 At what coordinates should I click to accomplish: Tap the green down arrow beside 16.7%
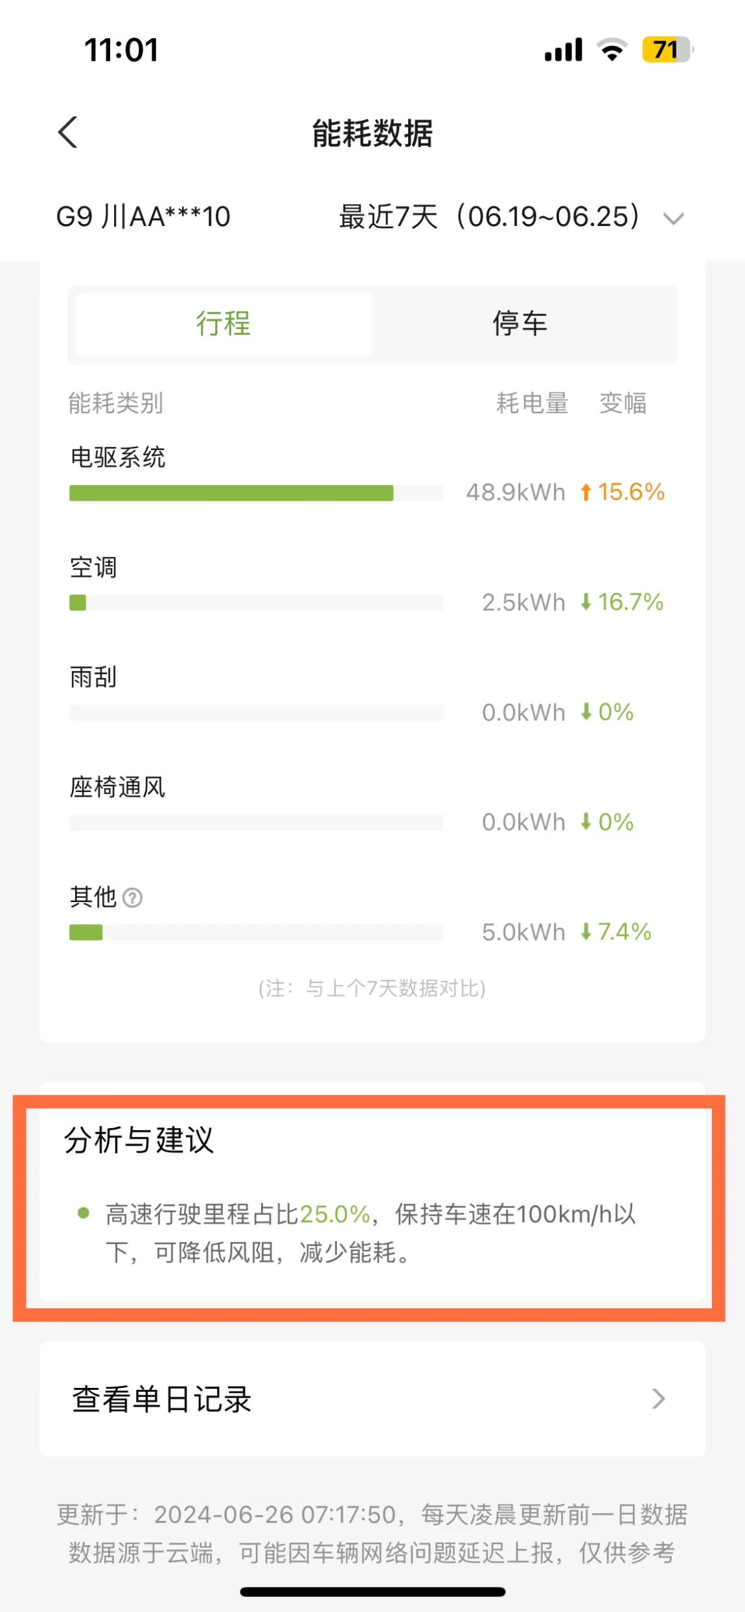[586, 602]
